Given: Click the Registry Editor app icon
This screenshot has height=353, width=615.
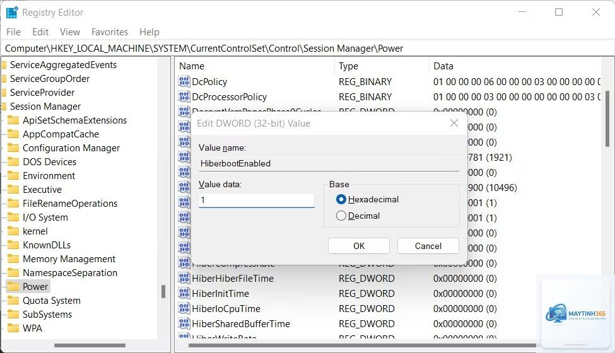Looking at the screenshot, I should (12, 13).
